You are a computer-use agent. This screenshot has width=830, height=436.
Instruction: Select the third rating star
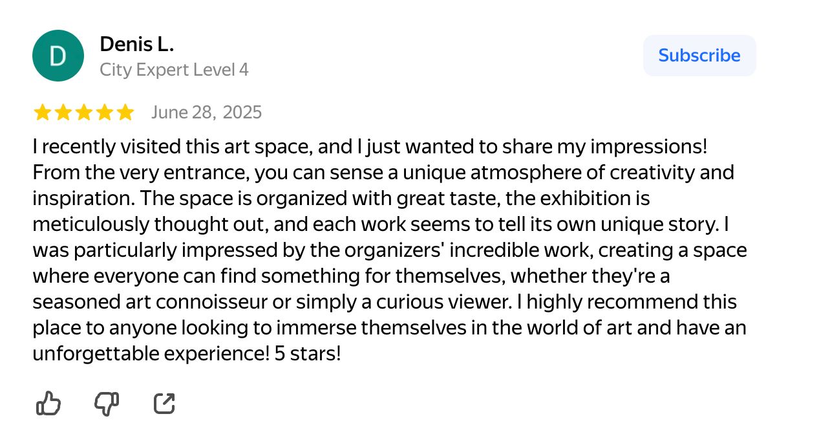[x=84, y=113]
